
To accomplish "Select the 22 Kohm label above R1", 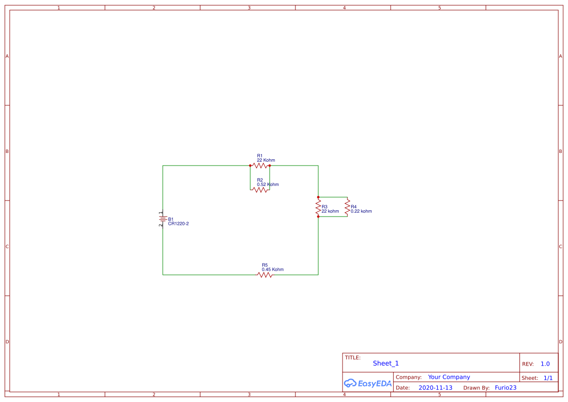I will click(x=266, y=160).
